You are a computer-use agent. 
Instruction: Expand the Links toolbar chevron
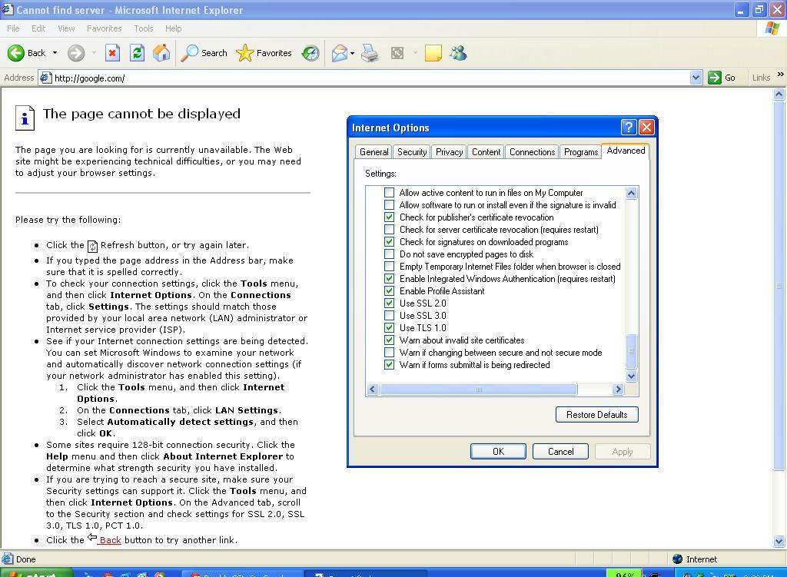coord(781,75)
